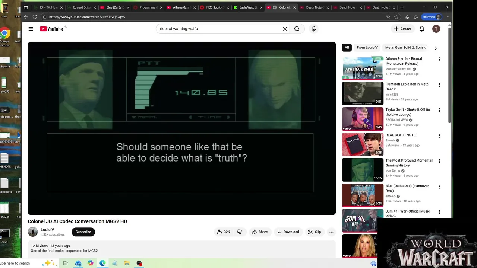This screenshot has height=268, width=477.
Task: Click the InPrivate profile badge
Action: click(432, 17)
